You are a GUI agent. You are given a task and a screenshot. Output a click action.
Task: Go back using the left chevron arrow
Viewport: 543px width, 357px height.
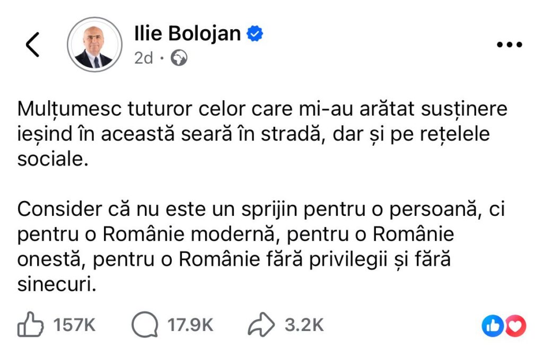pos(33,45)
